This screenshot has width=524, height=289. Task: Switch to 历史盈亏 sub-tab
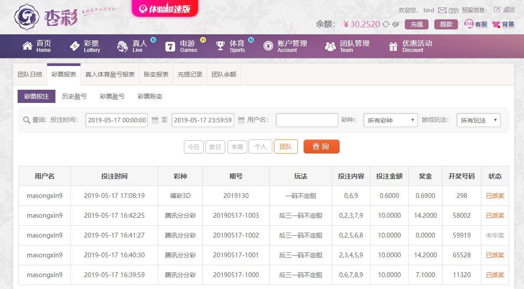74,96
